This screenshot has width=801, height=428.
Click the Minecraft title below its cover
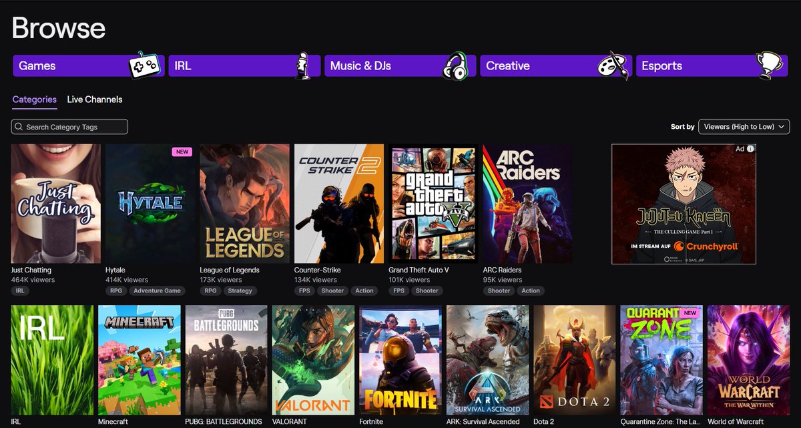click(113, 422)
